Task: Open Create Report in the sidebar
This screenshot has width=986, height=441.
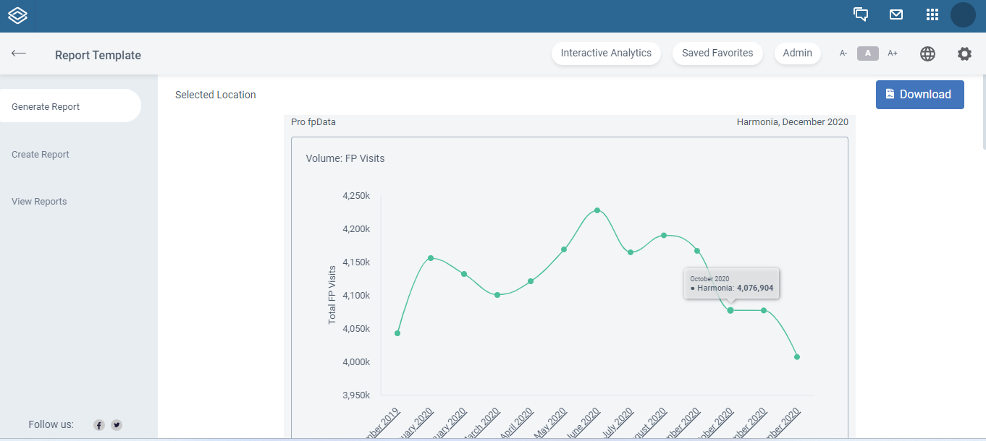Action: click(41, 154)
